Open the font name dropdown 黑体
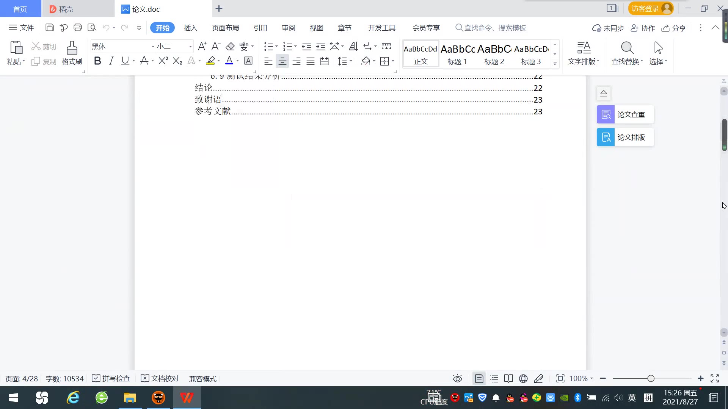The width and height of the screenshot is (728, 409). 153,46
